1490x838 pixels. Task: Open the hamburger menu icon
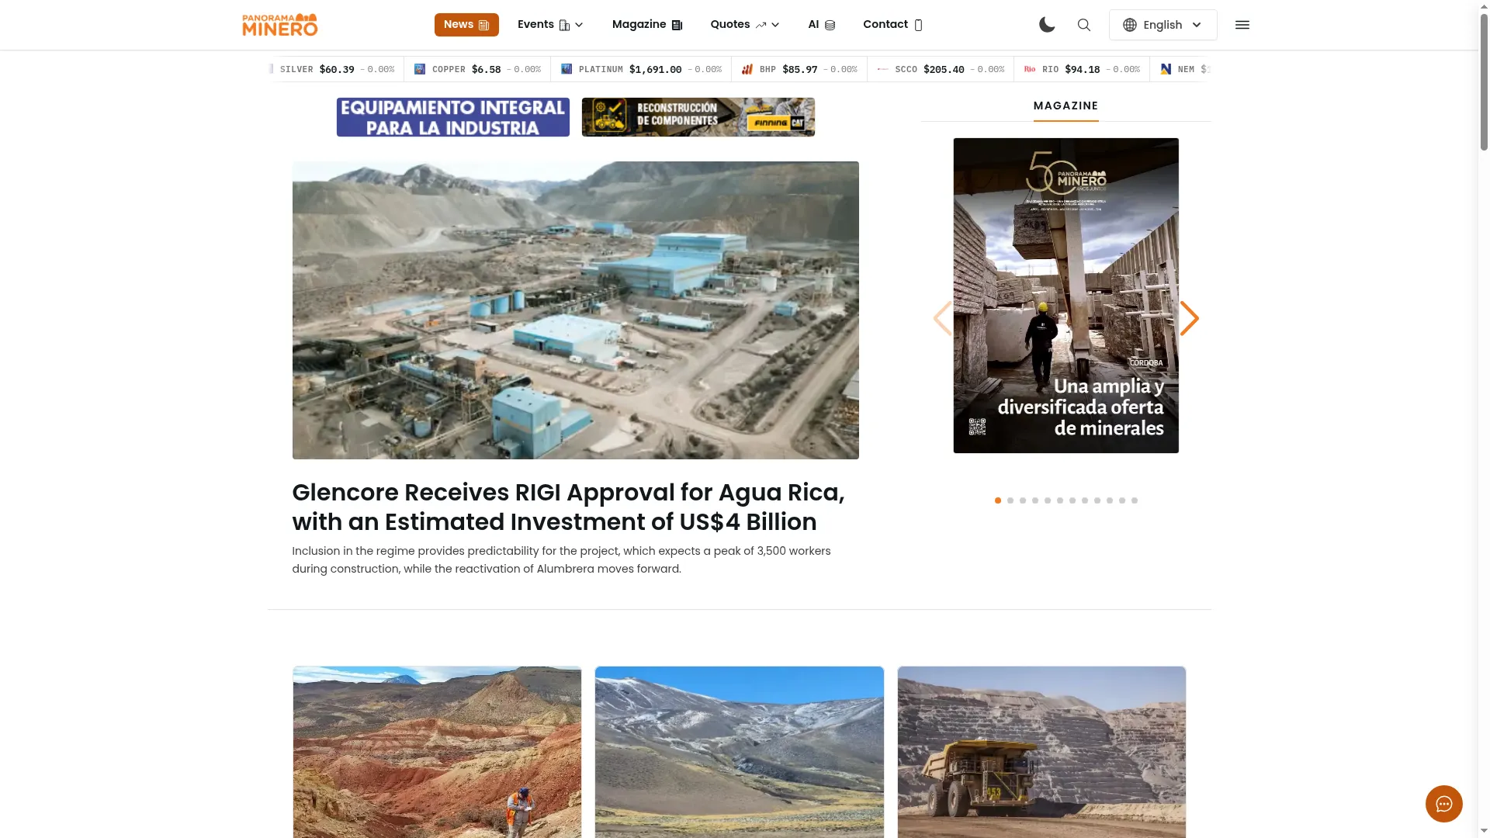click(x=1242, y=25)
